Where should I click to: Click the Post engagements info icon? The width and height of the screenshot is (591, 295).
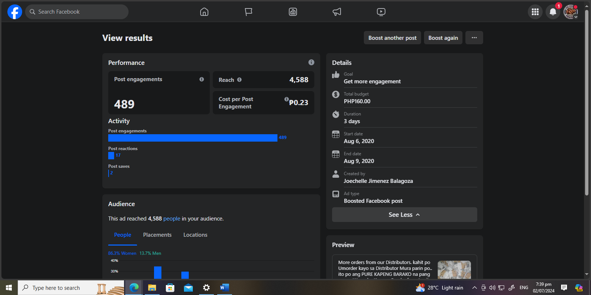coord(202,79)
